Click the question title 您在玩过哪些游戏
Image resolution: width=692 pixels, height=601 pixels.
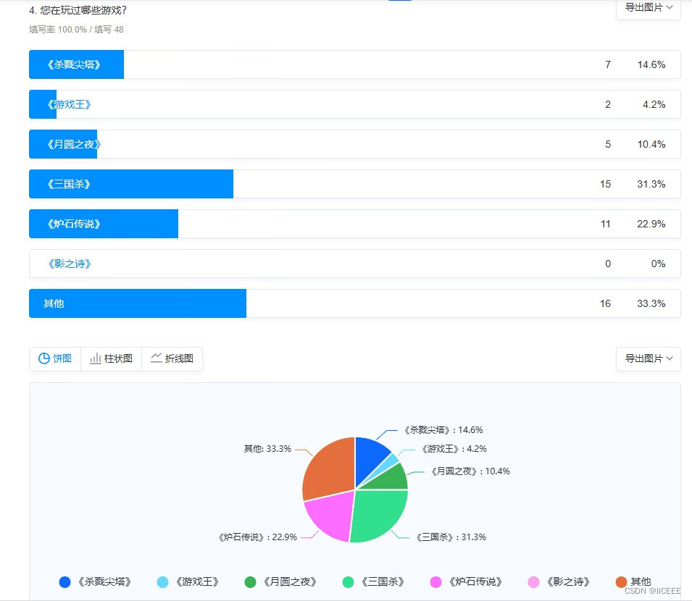click(x=83, y=9)
